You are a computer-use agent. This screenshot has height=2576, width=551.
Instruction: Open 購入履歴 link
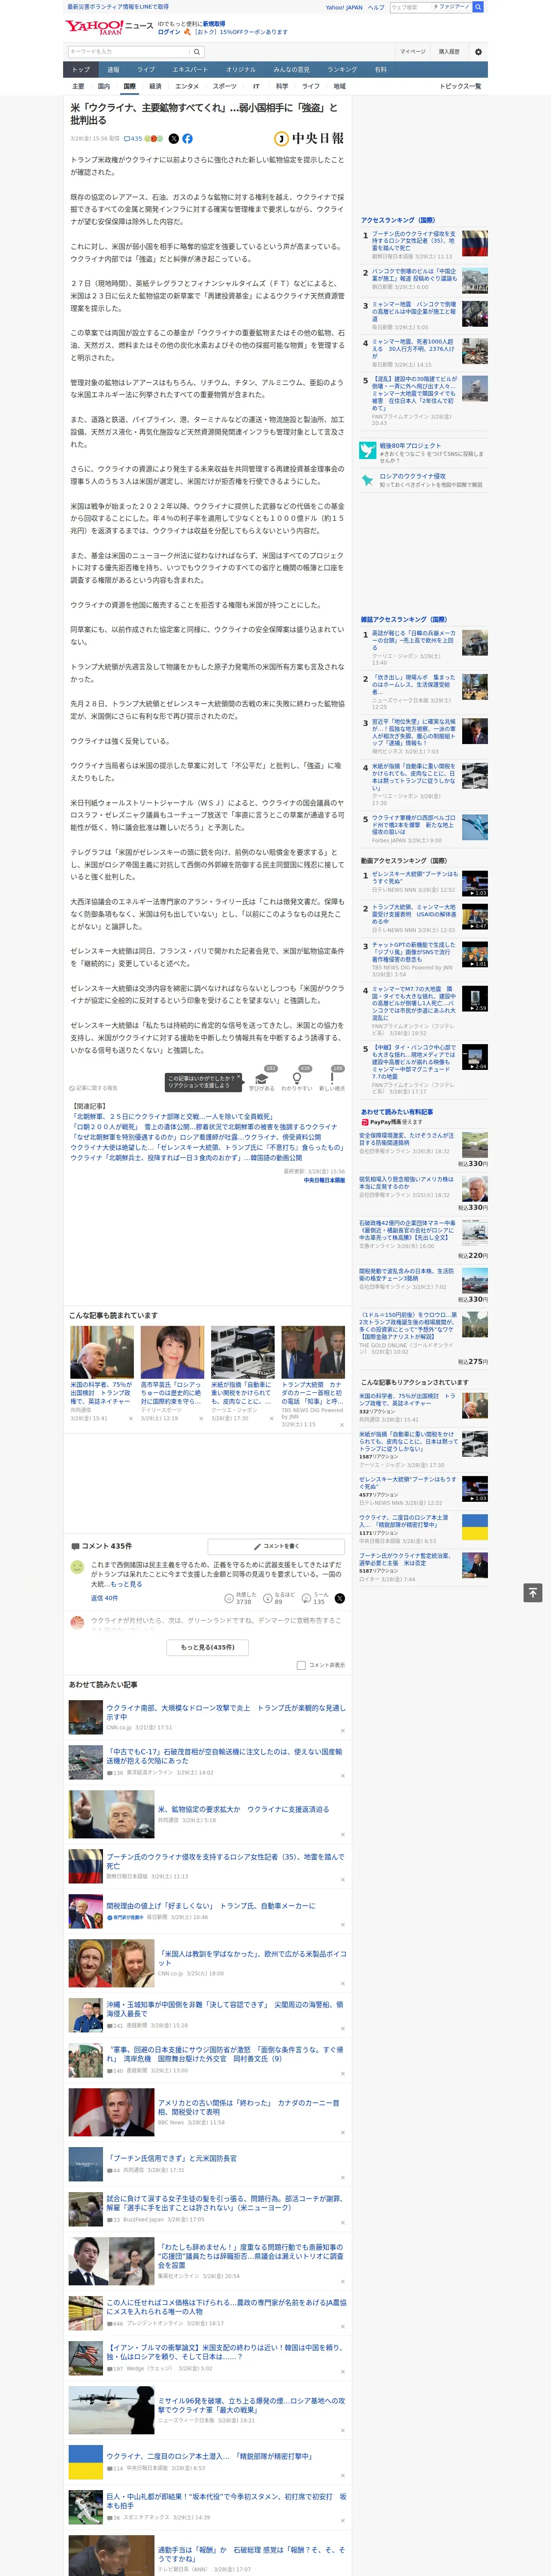449,51
